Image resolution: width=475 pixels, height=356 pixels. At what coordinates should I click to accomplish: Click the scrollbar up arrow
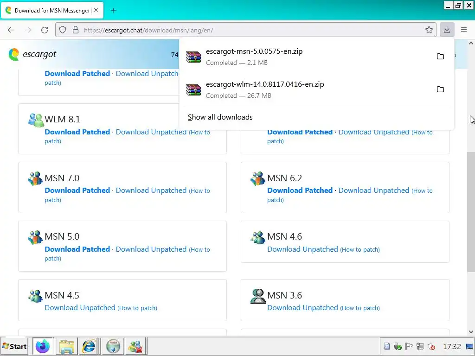(x=471, y=43)
